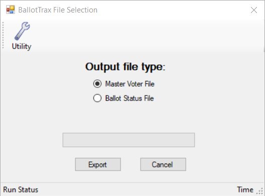Select the Ballot Status File radio button
265x196 pixels.
pyautogui.click(x=97, y=98)
